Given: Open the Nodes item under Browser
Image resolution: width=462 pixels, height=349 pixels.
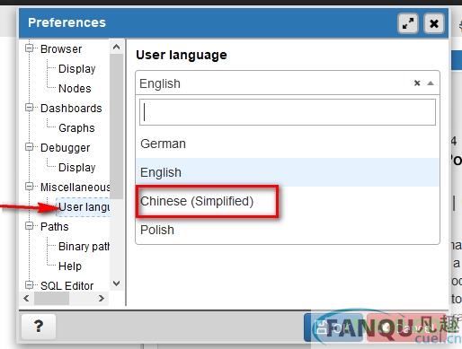Looking at the screenshot, I should [75, 89].
